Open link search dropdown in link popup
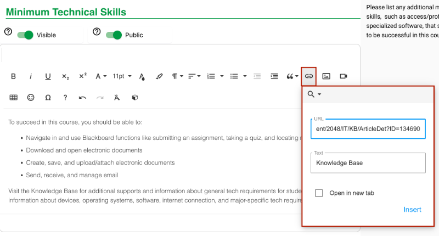The height and width of the screenshot is (236, 439). [x=314, y=94]
